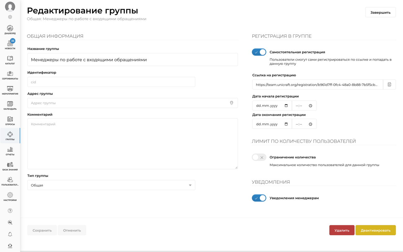The height and width of the screenshot is (252, 403).
Task: Click the Сохранить button
Action: [x=42, y=230]
